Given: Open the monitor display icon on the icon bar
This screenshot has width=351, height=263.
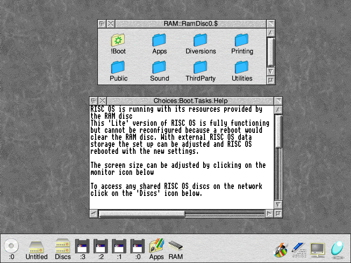Looking at the screenshot, I should [x=317, y=249].
